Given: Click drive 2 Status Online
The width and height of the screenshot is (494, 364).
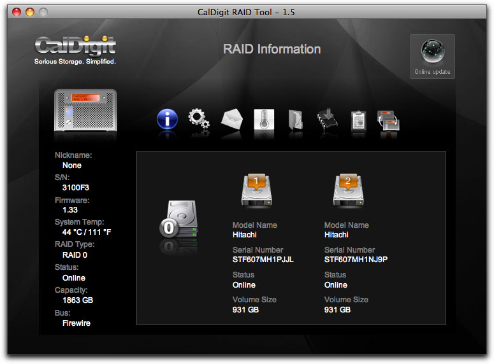Looking at the screenshot, I should pyautogui.click(x=336, y=285).
